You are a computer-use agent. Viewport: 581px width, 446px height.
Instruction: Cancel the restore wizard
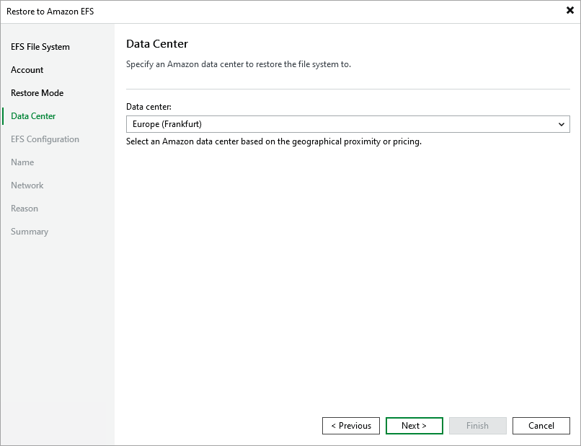(541, 425)
